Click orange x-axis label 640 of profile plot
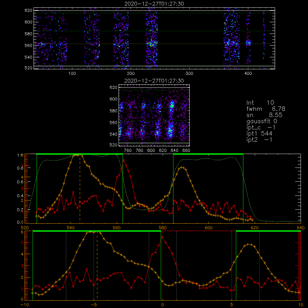The width and height of the screenshot is (308, 308). coord(301,228)
